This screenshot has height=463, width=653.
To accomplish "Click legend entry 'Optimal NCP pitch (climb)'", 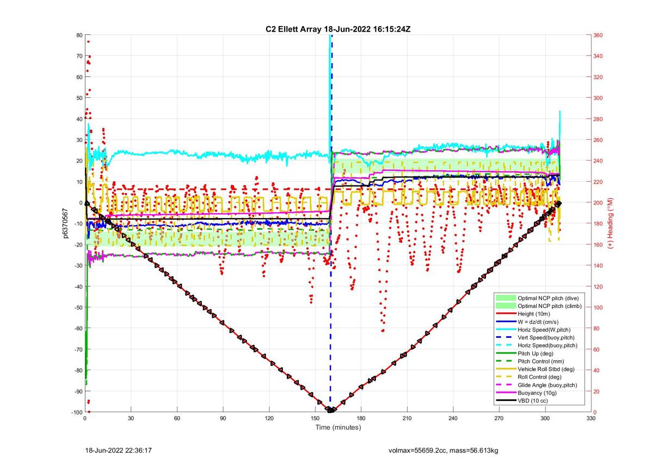I will [550, 306].
